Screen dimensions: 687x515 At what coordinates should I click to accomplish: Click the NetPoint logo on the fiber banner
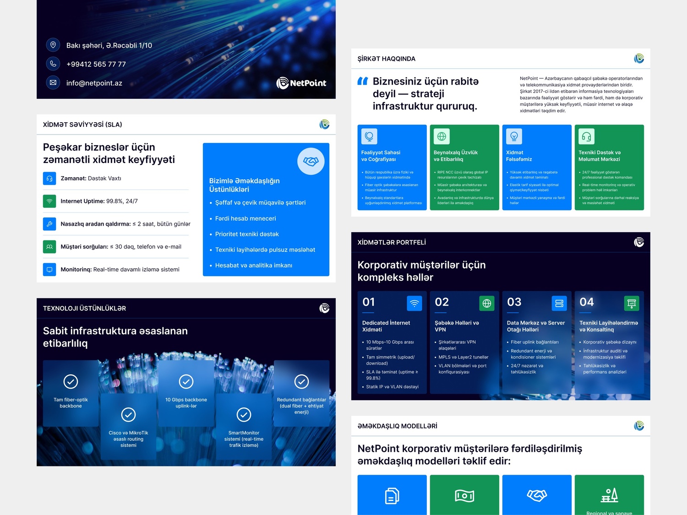[301, 83]
